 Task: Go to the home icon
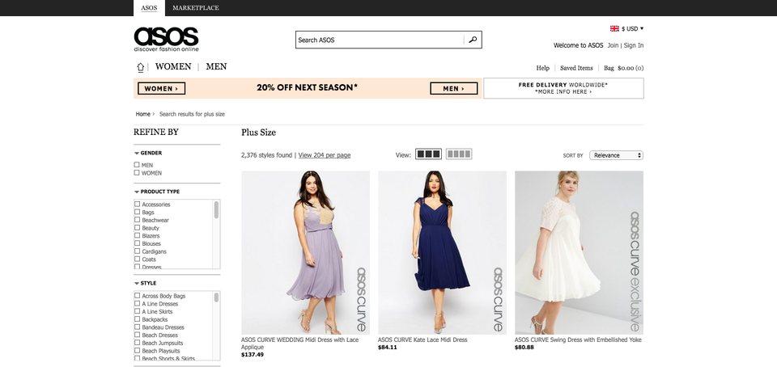(x=140, y=67)
